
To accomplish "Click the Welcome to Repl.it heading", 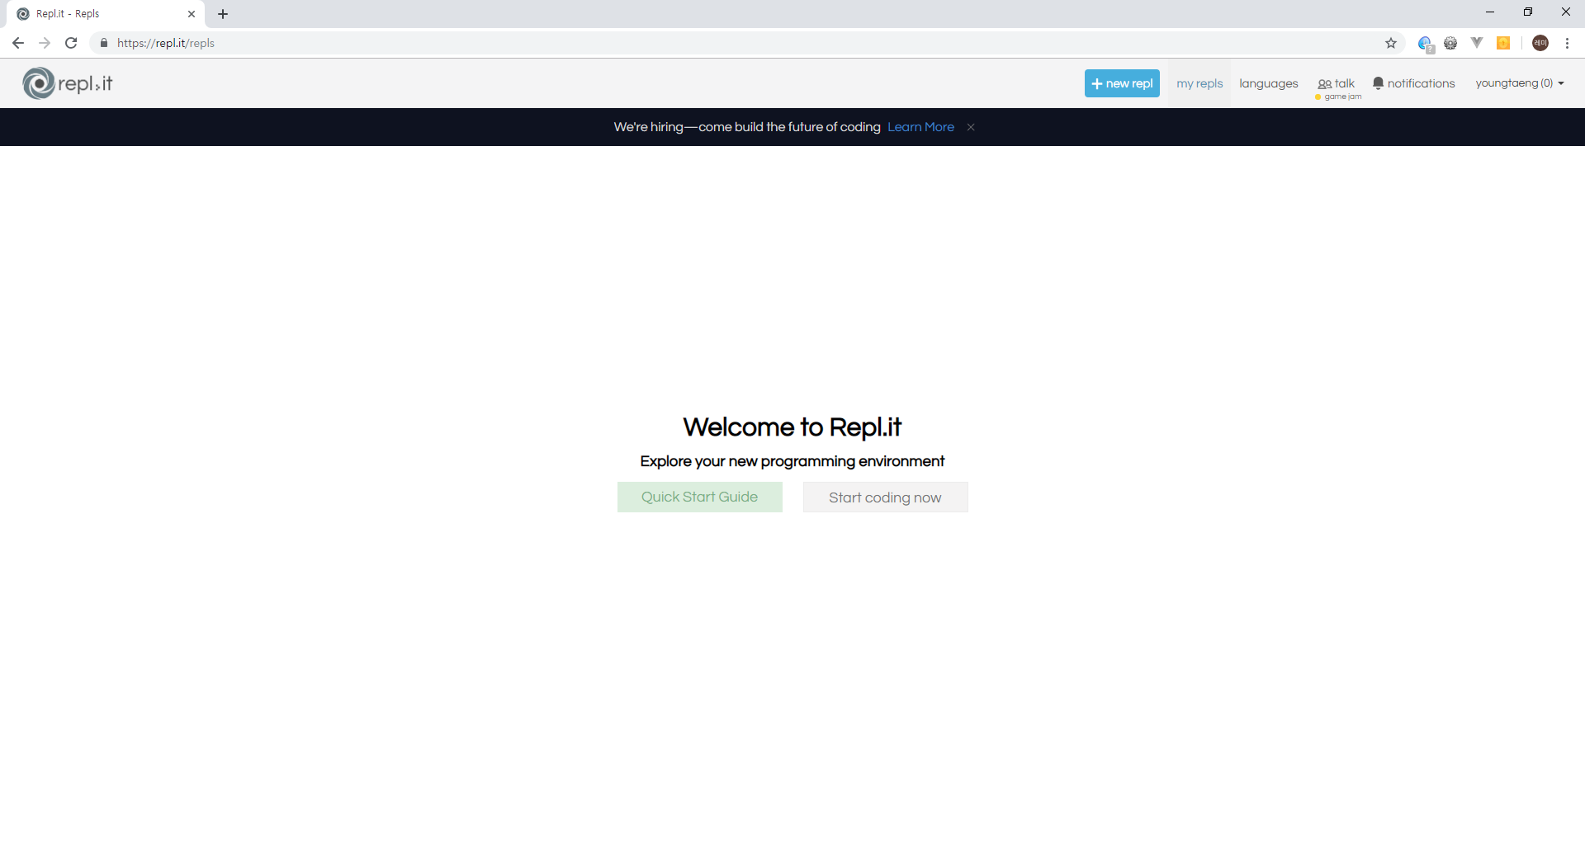I will coord(792,427).
